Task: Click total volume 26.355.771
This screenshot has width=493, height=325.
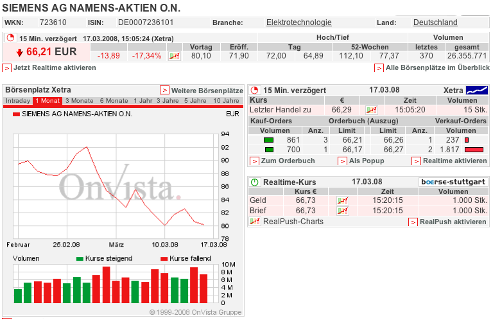Action: point(467,56)
